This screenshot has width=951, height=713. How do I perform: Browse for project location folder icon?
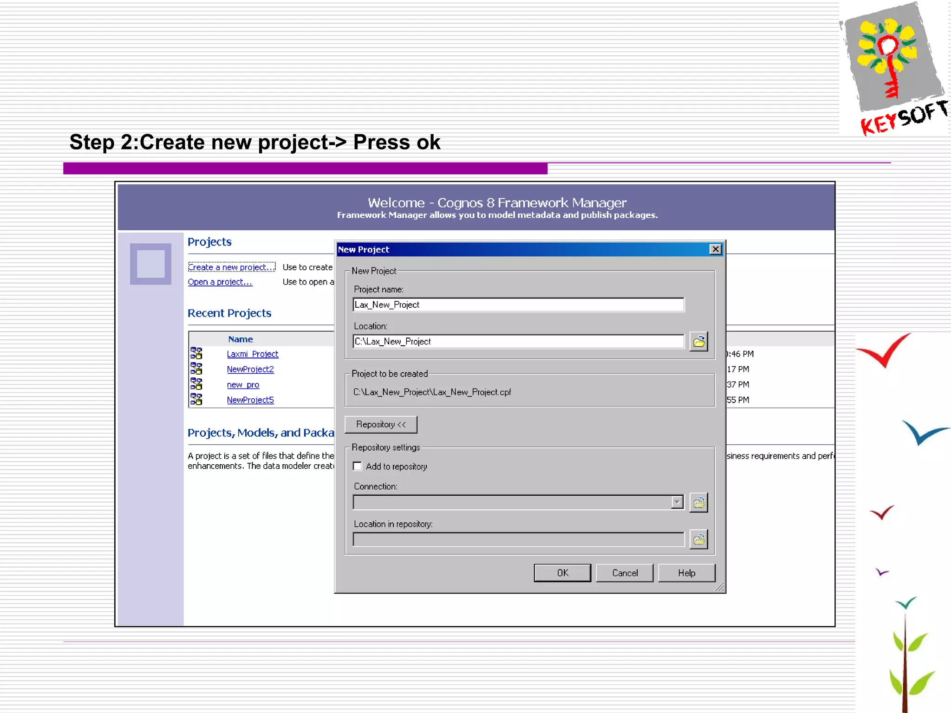(698, 342)
